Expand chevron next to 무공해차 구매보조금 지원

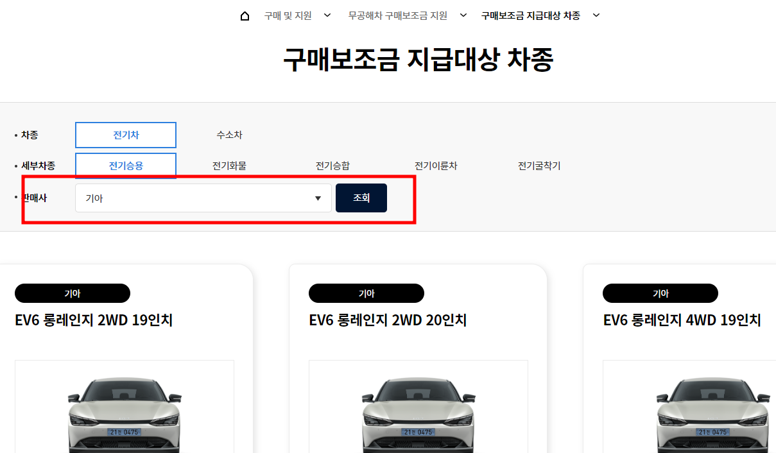pyautogui.click(x=463, y=15)
